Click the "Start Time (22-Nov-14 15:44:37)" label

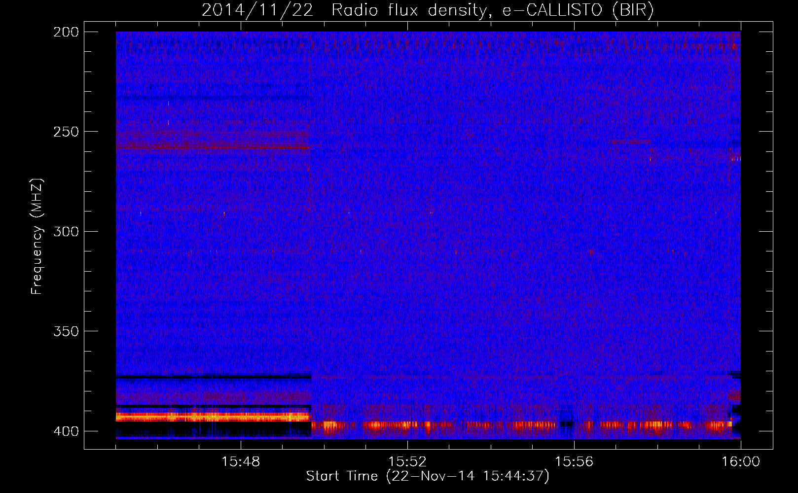428,476
